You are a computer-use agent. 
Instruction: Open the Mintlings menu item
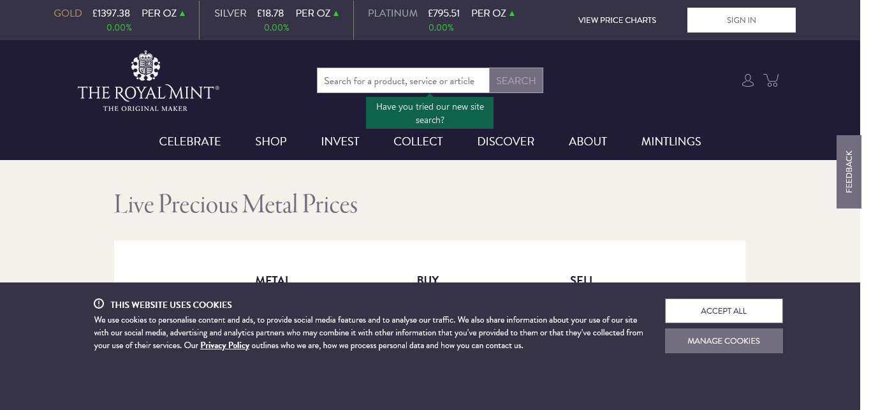click(x=671, y=142)
